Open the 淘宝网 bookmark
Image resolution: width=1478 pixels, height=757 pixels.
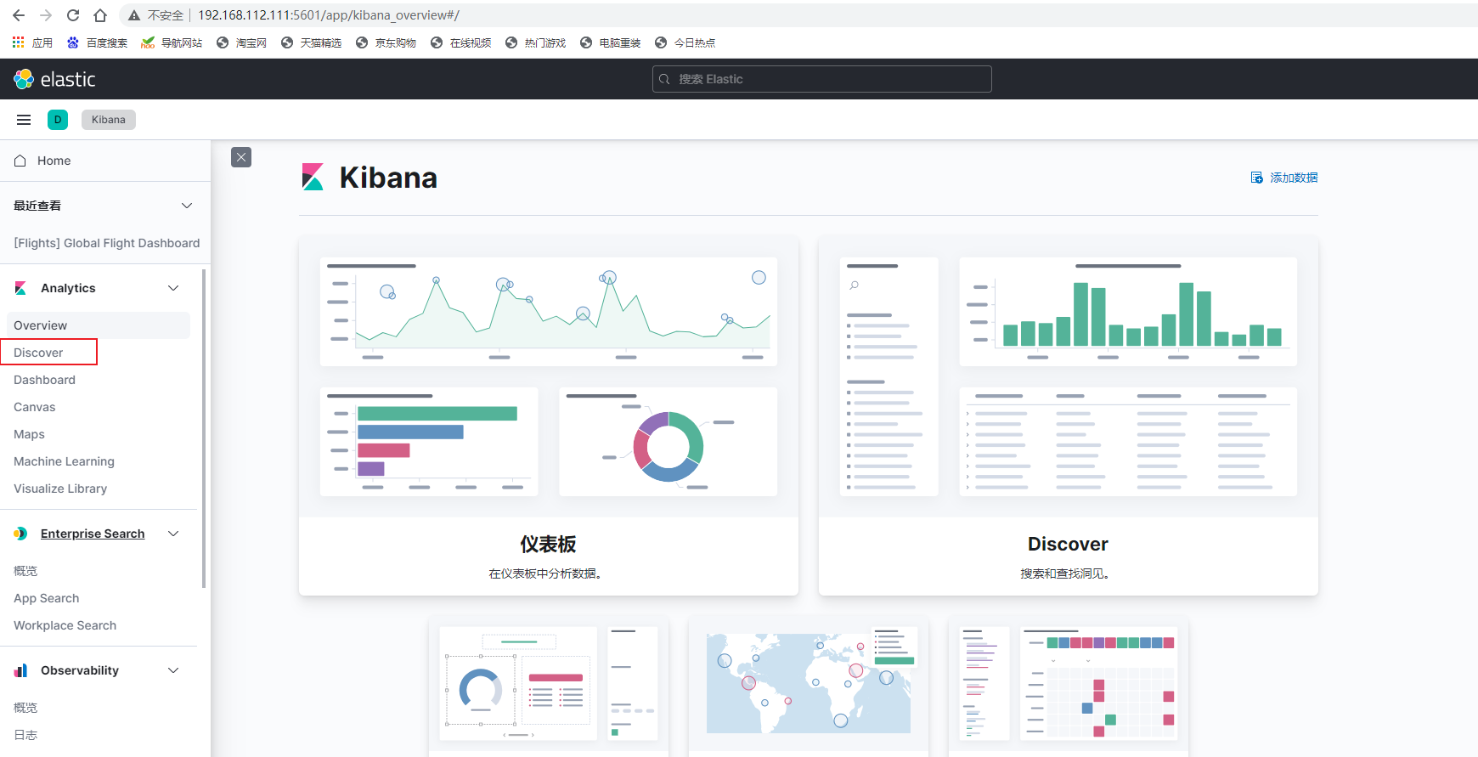[x=242, y=42]
